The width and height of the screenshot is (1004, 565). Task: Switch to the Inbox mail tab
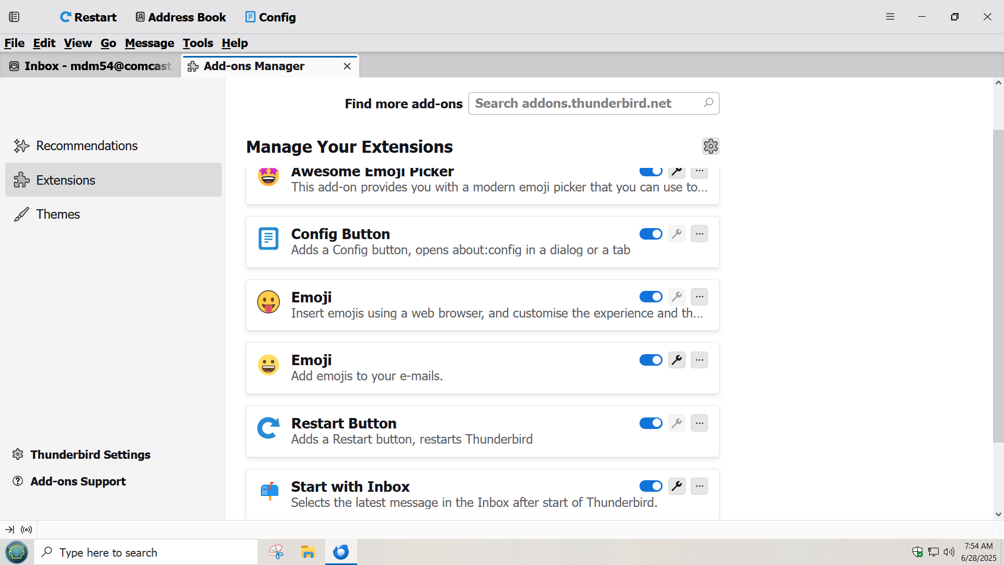pyautogui.click(x=90, y=66)
